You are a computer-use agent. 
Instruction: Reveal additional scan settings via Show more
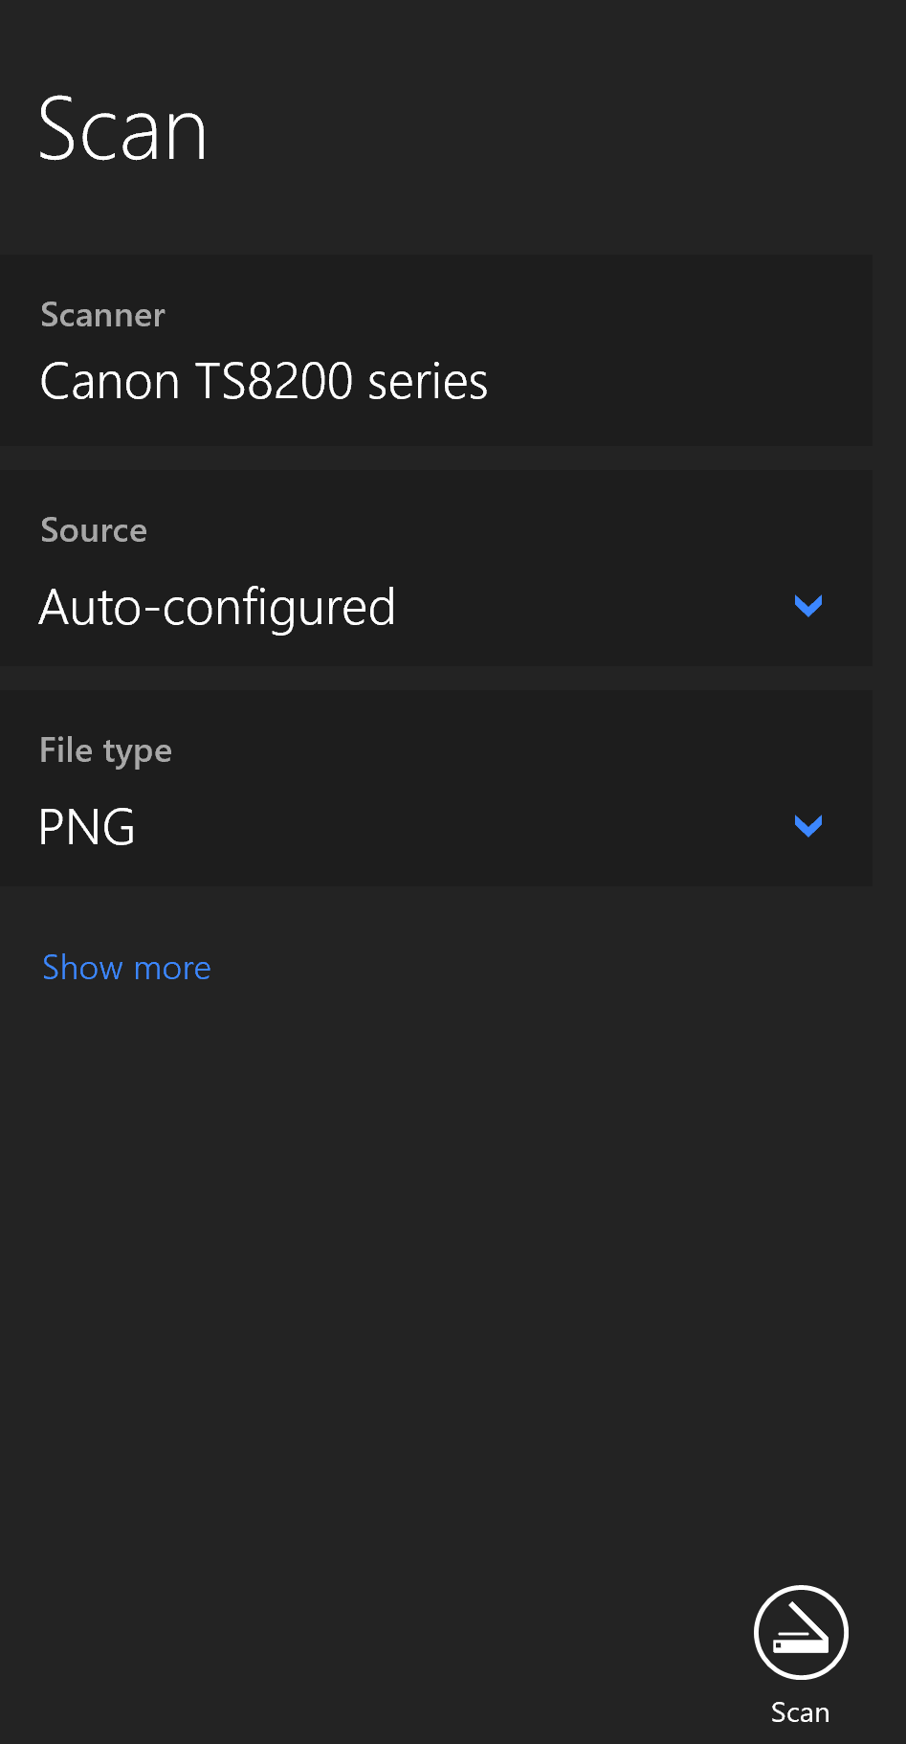click(126, 968)
